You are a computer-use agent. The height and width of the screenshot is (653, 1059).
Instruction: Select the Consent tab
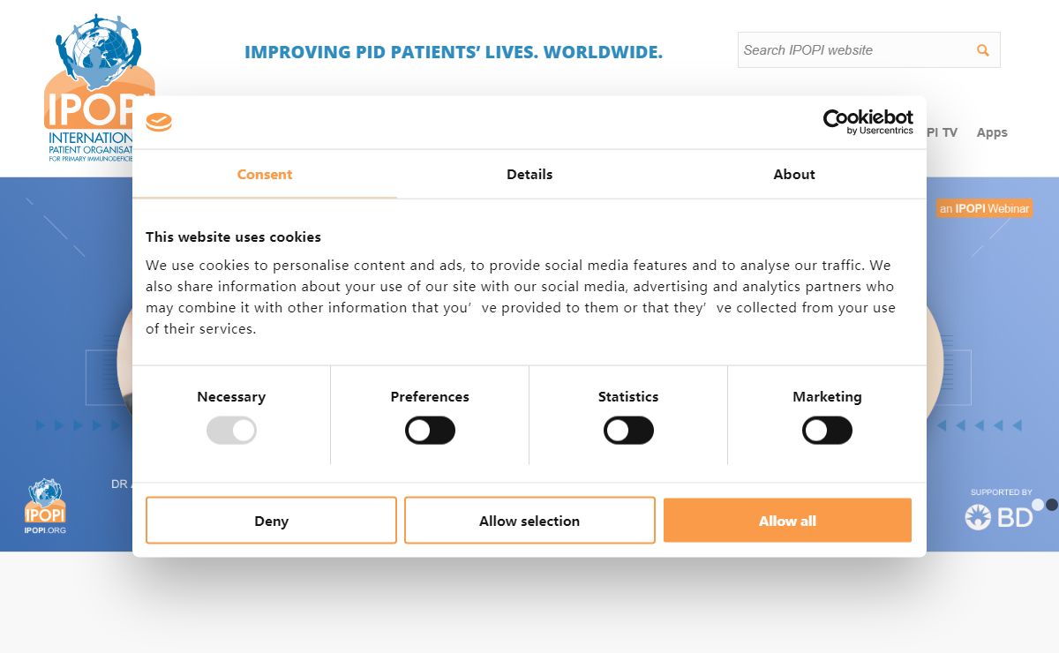[265, 175]
